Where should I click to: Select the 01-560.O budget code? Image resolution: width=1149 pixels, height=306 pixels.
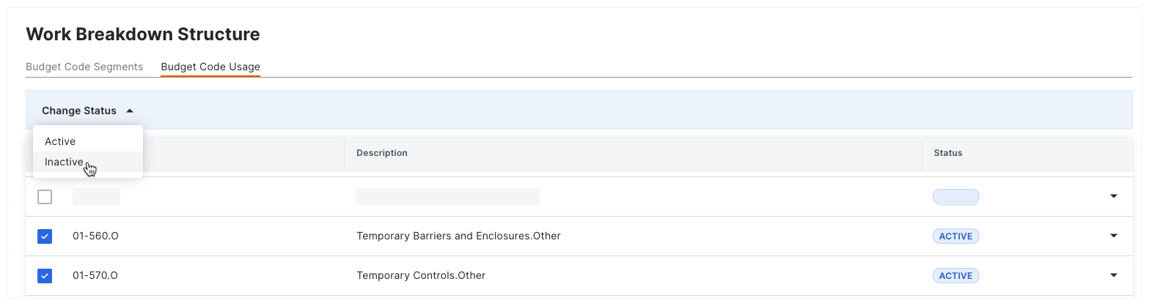pos(96,236)
